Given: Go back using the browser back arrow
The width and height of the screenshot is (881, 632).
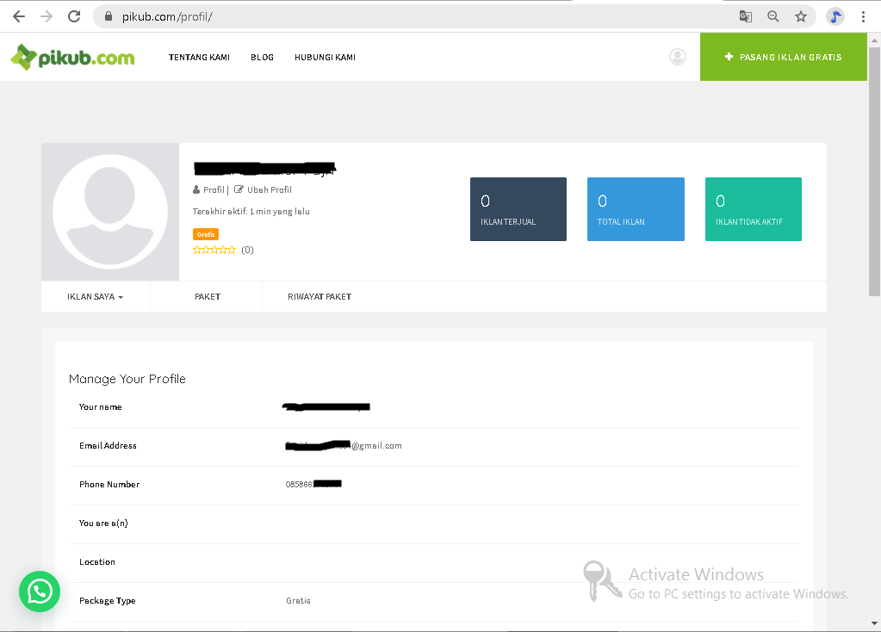Looking at the screenshot, I should point(19,16).
